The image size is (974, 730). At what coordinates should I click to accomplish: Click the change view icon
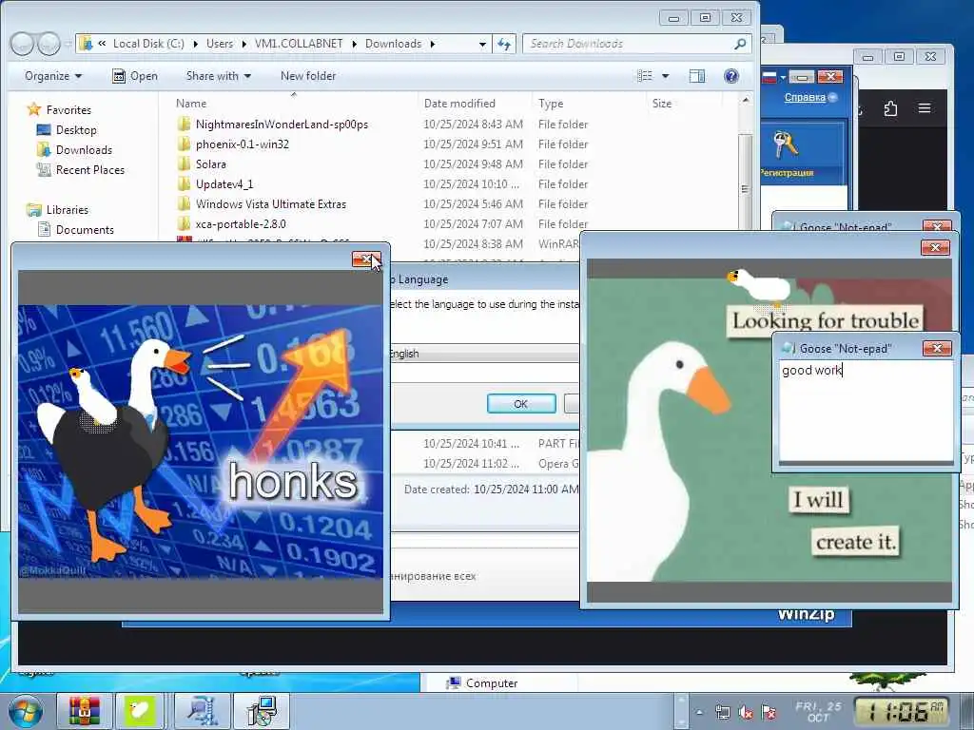tap(646, 76)
